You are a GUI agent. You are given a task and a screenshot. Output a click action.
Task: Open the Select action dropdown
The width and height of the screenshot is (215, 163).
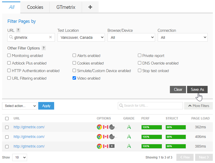20,106
